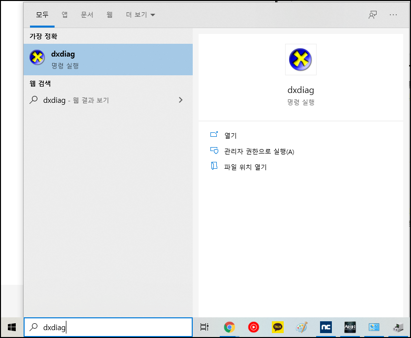
Task: Switch to the 문서 tab
Action: [87, 15]
